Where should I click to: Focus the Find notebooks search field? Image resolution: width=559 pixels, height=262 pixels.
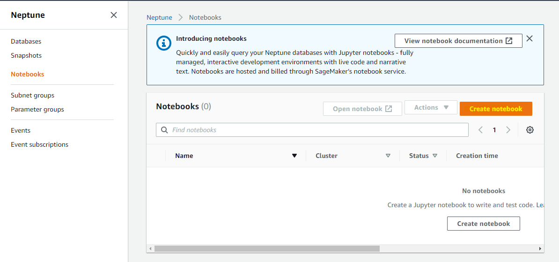pyautogui.click(x=312, y=130)
